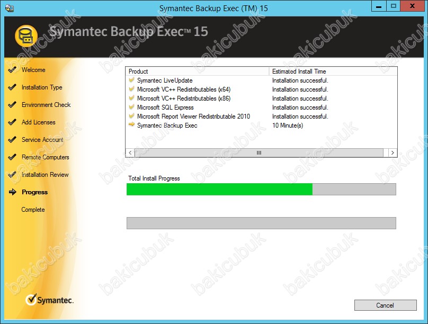Select the Microsoft VC++ Redistributables (x86) row

[x=261, y=98]
